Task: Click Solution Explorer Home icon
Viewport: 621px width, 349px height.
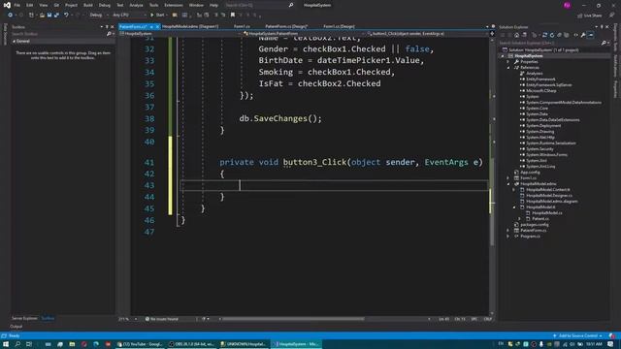Action: tap(516, 35)
